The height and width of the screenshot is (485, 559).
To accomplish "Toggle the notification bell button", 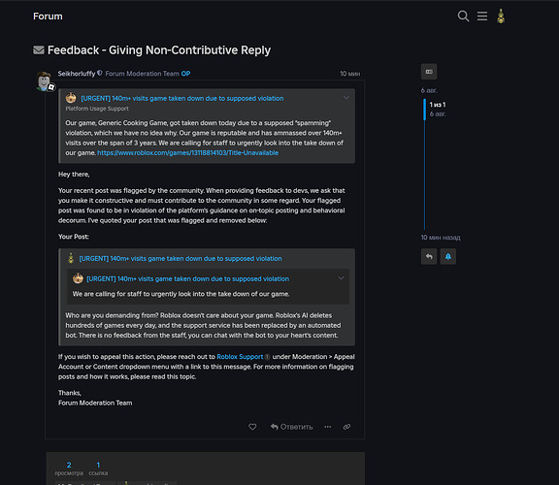I will point(448,256).
